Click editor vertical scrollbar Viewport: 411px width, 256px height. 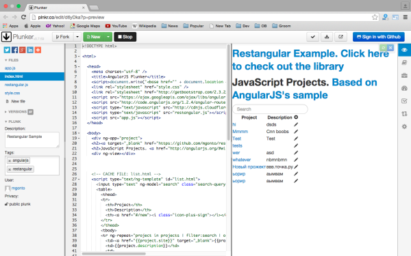pos(228,91)
